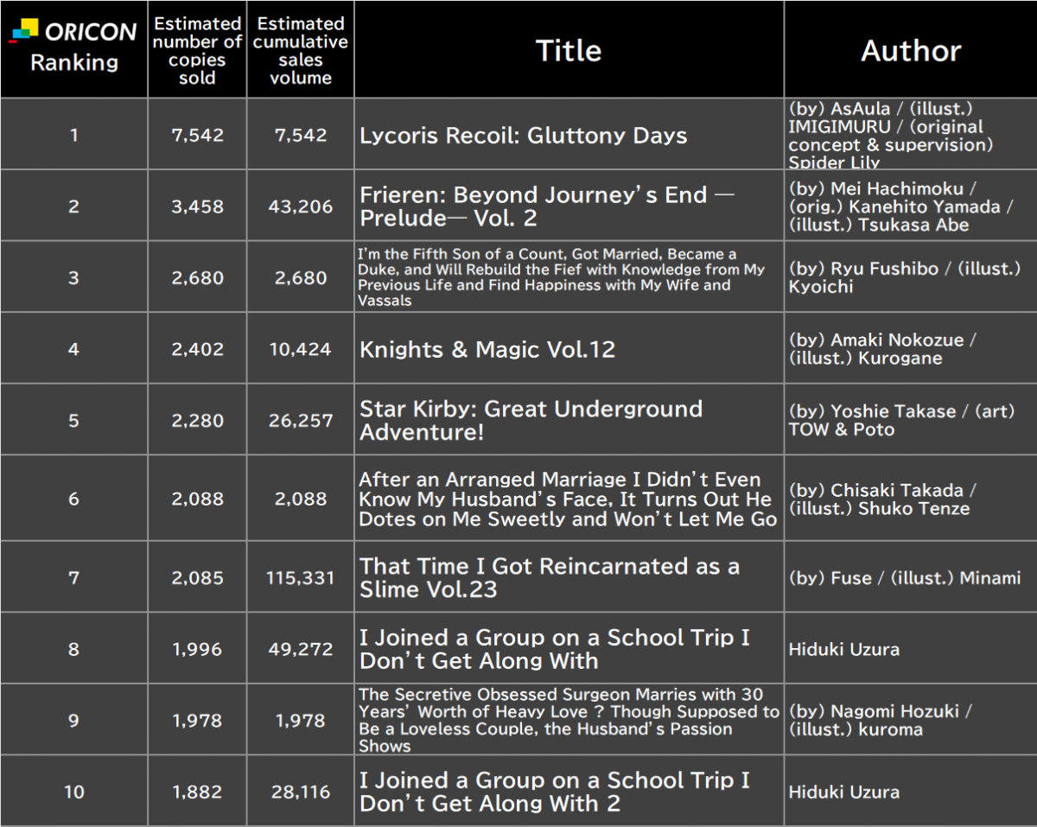Select ranking number 8
1037x827 pixels.
click(x=73, y=649)
